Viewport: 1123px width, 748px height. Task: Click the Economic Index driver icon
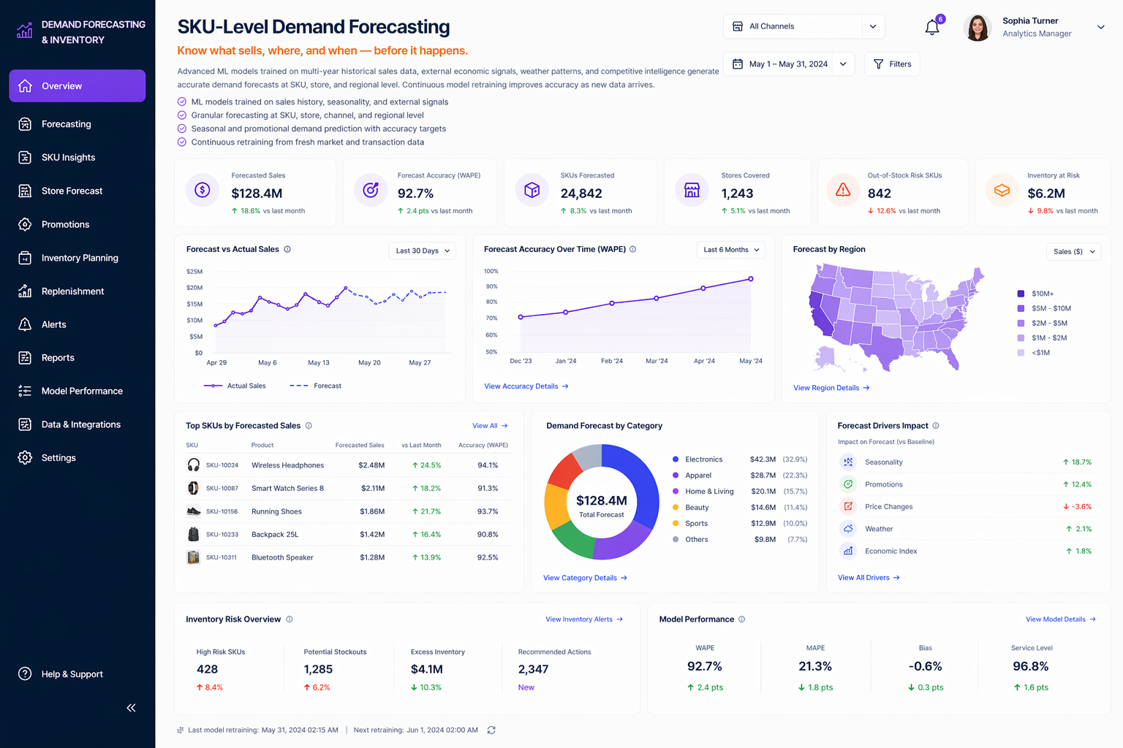[848, 551]
